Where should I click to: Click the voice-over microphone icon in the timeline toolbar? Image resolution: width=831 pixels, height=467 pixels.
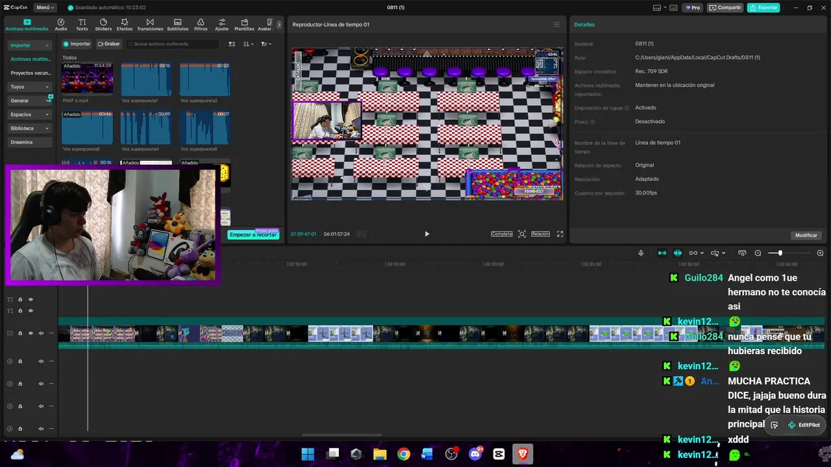coord(641,253)
